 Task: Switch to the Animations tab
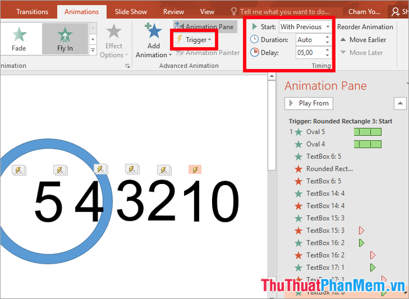82,12
